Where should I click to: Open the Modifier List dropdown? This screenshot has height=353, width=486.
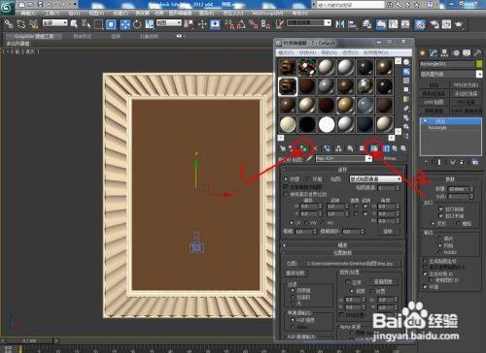click(451, 74)
